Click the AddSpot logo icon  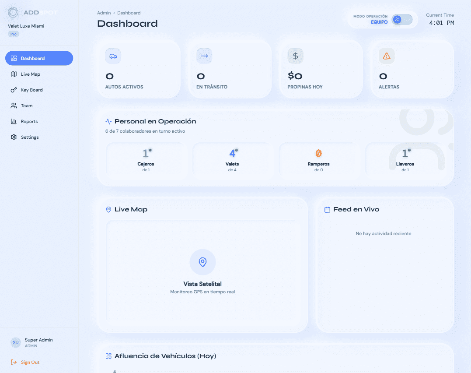(x=13, y=12)
